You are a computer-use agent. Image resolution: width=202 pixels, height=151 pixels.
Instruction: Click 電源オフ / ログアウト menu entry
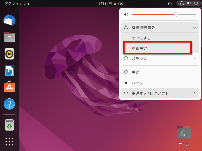(160, 93)
